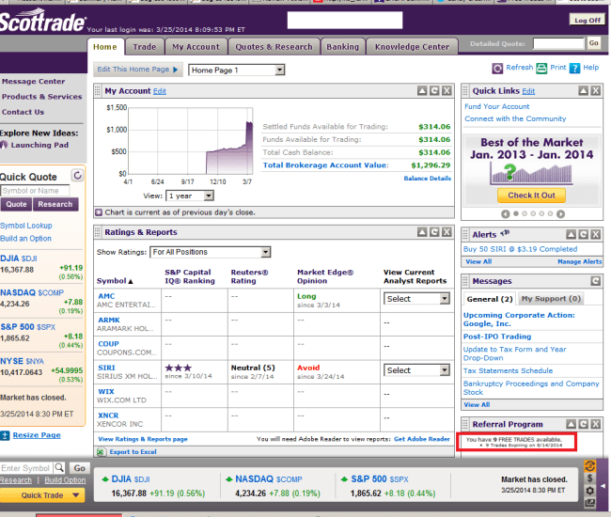The image size is (611, 517).
Task: Close the Ratings & Reports panel
Action: (x=446, y=231)
